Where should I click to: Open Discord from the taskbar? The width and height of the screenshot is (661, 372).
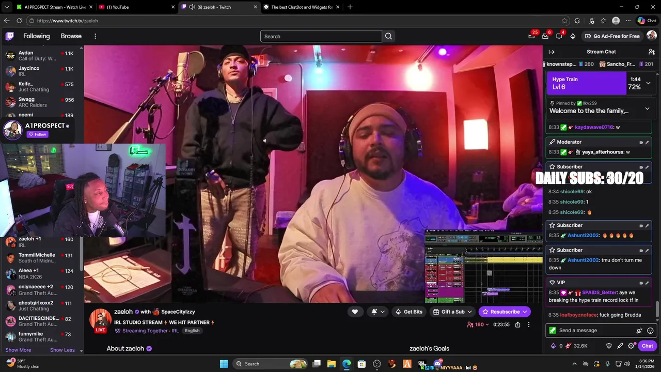coord(437,364)
